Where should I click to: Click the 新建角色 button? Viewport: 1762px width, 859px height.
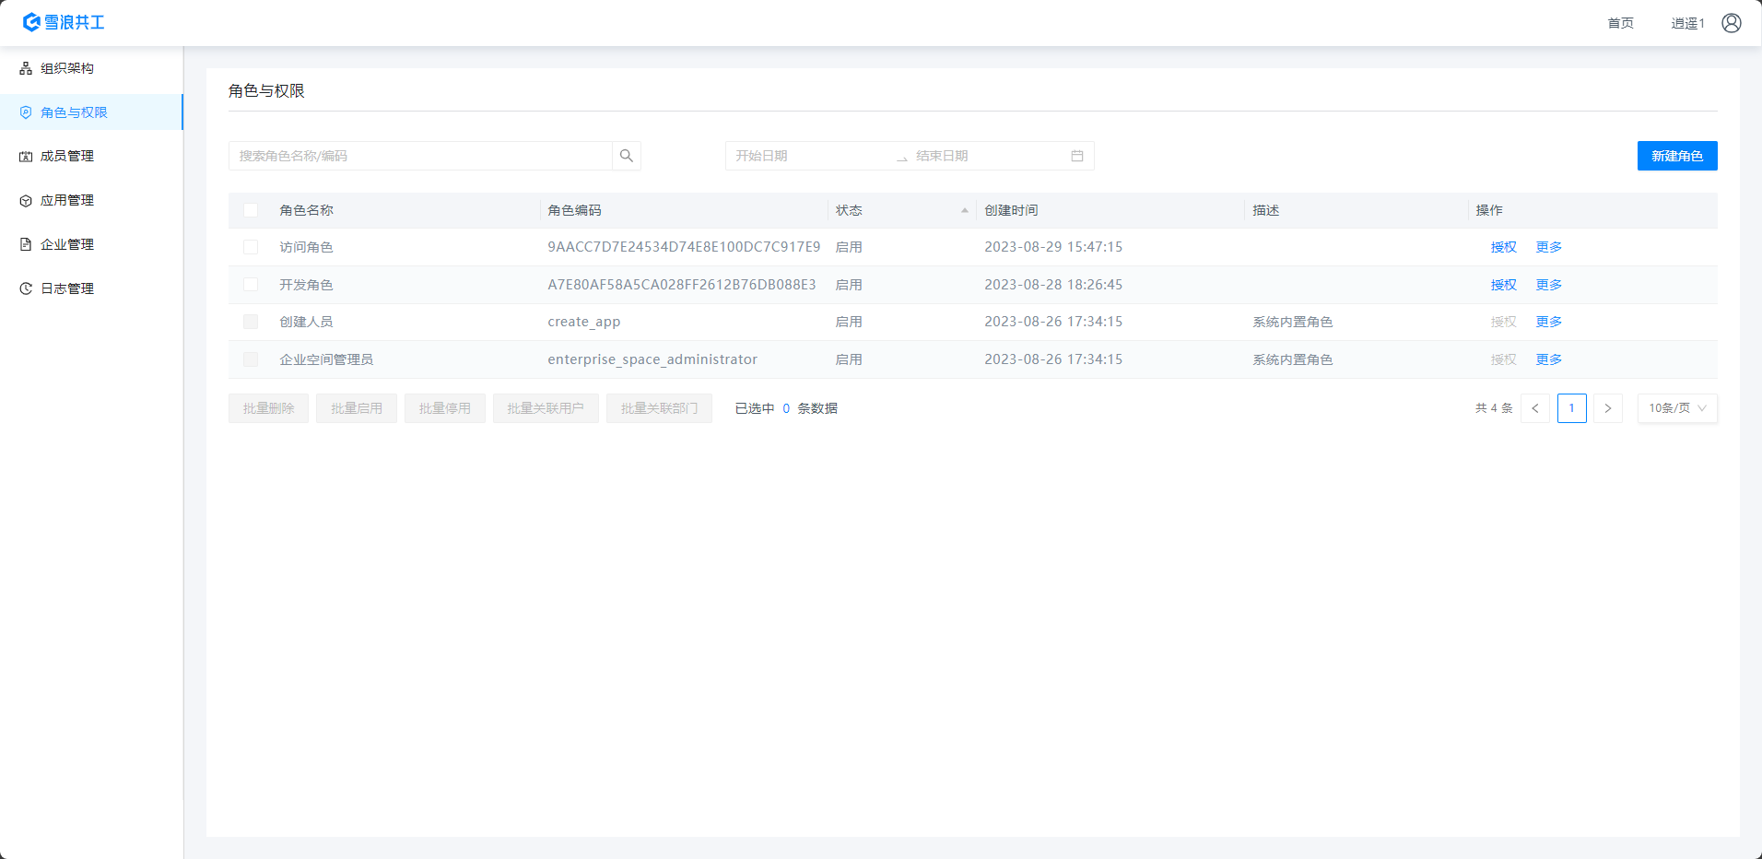pos(1676,156)
